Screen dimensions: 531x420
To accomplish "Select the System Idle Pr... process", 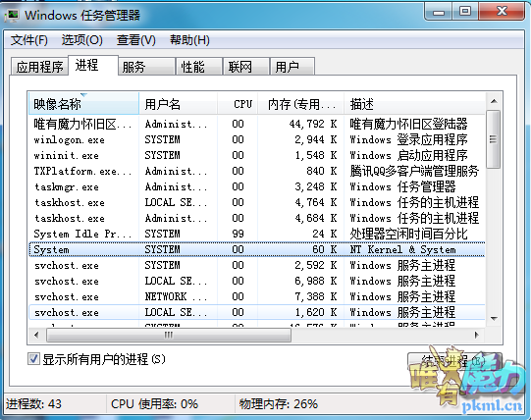I will click(257, 234).
